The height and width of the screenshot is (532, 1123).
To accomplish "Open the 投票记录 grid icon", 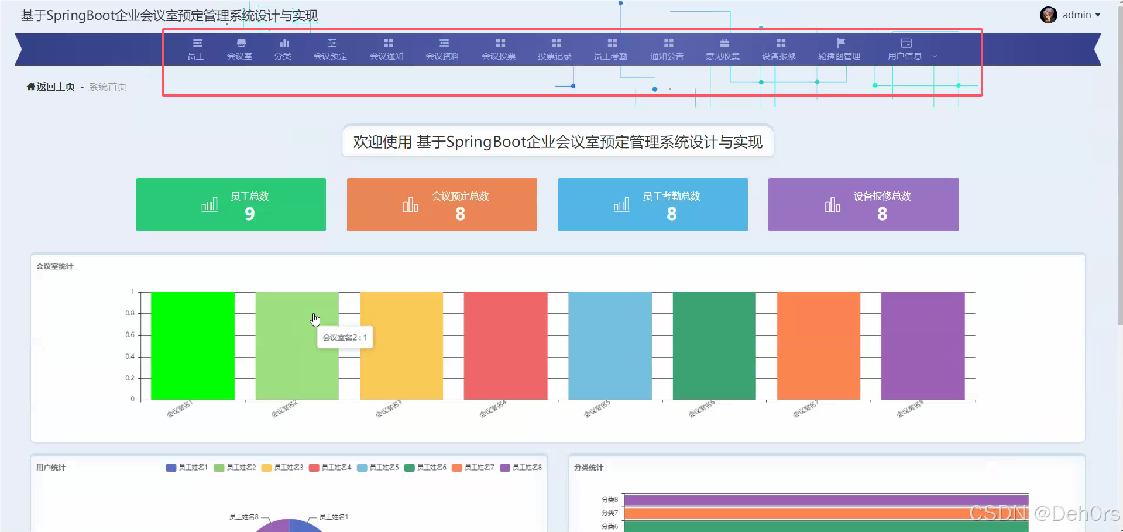I will point(556,43).
